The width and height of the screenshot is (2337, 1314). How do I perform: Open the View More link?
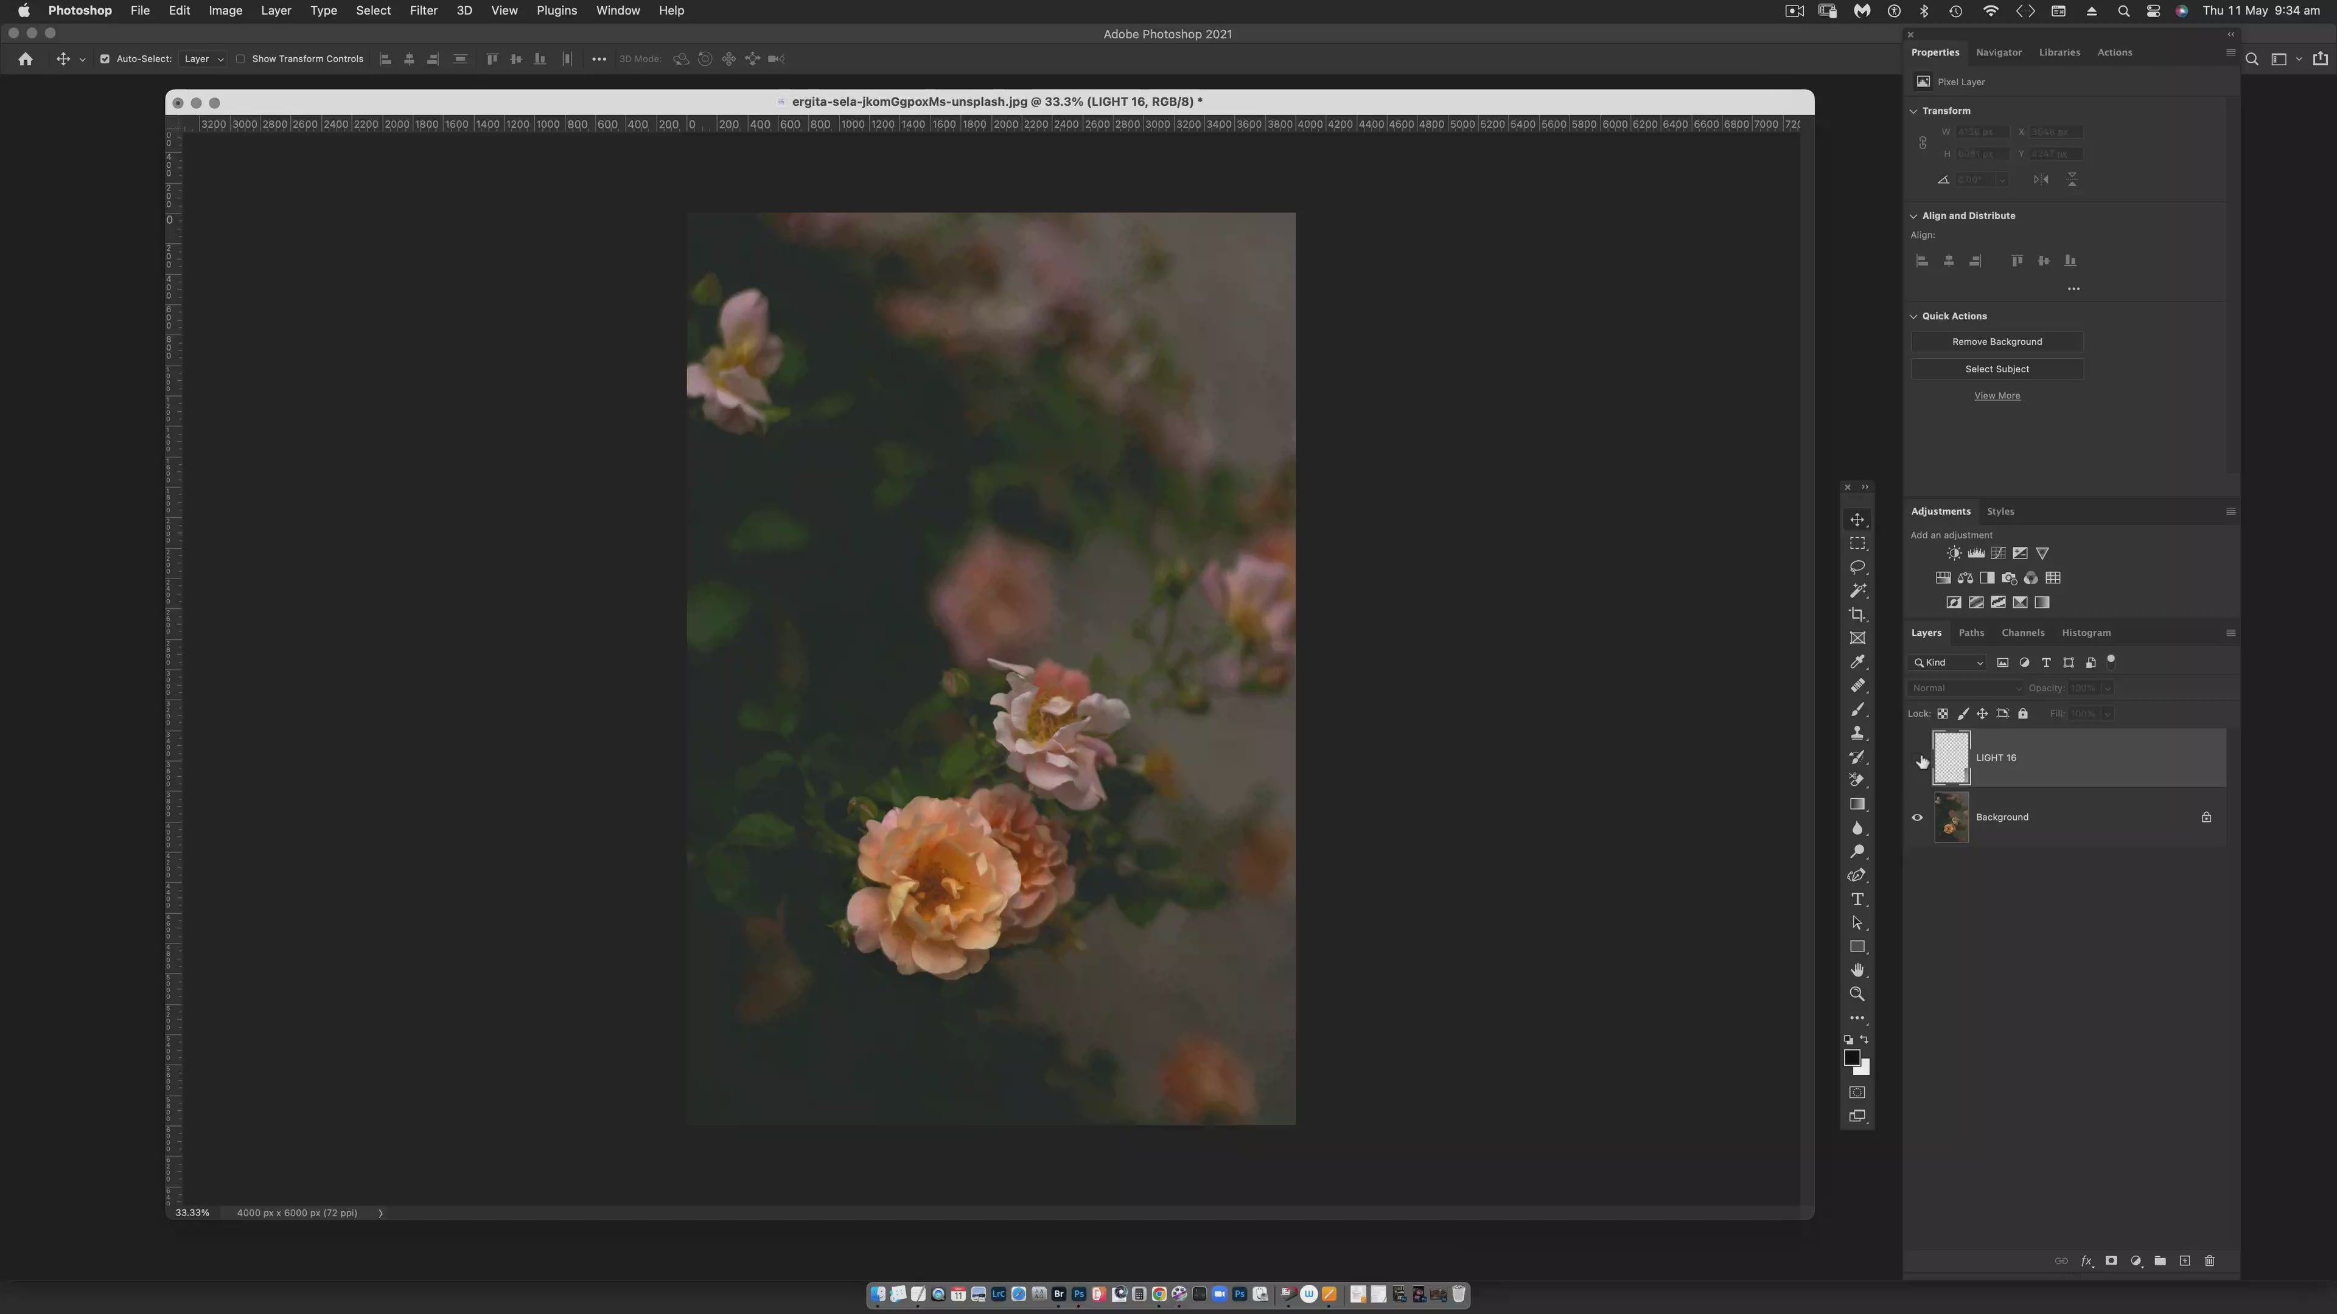1997,396
